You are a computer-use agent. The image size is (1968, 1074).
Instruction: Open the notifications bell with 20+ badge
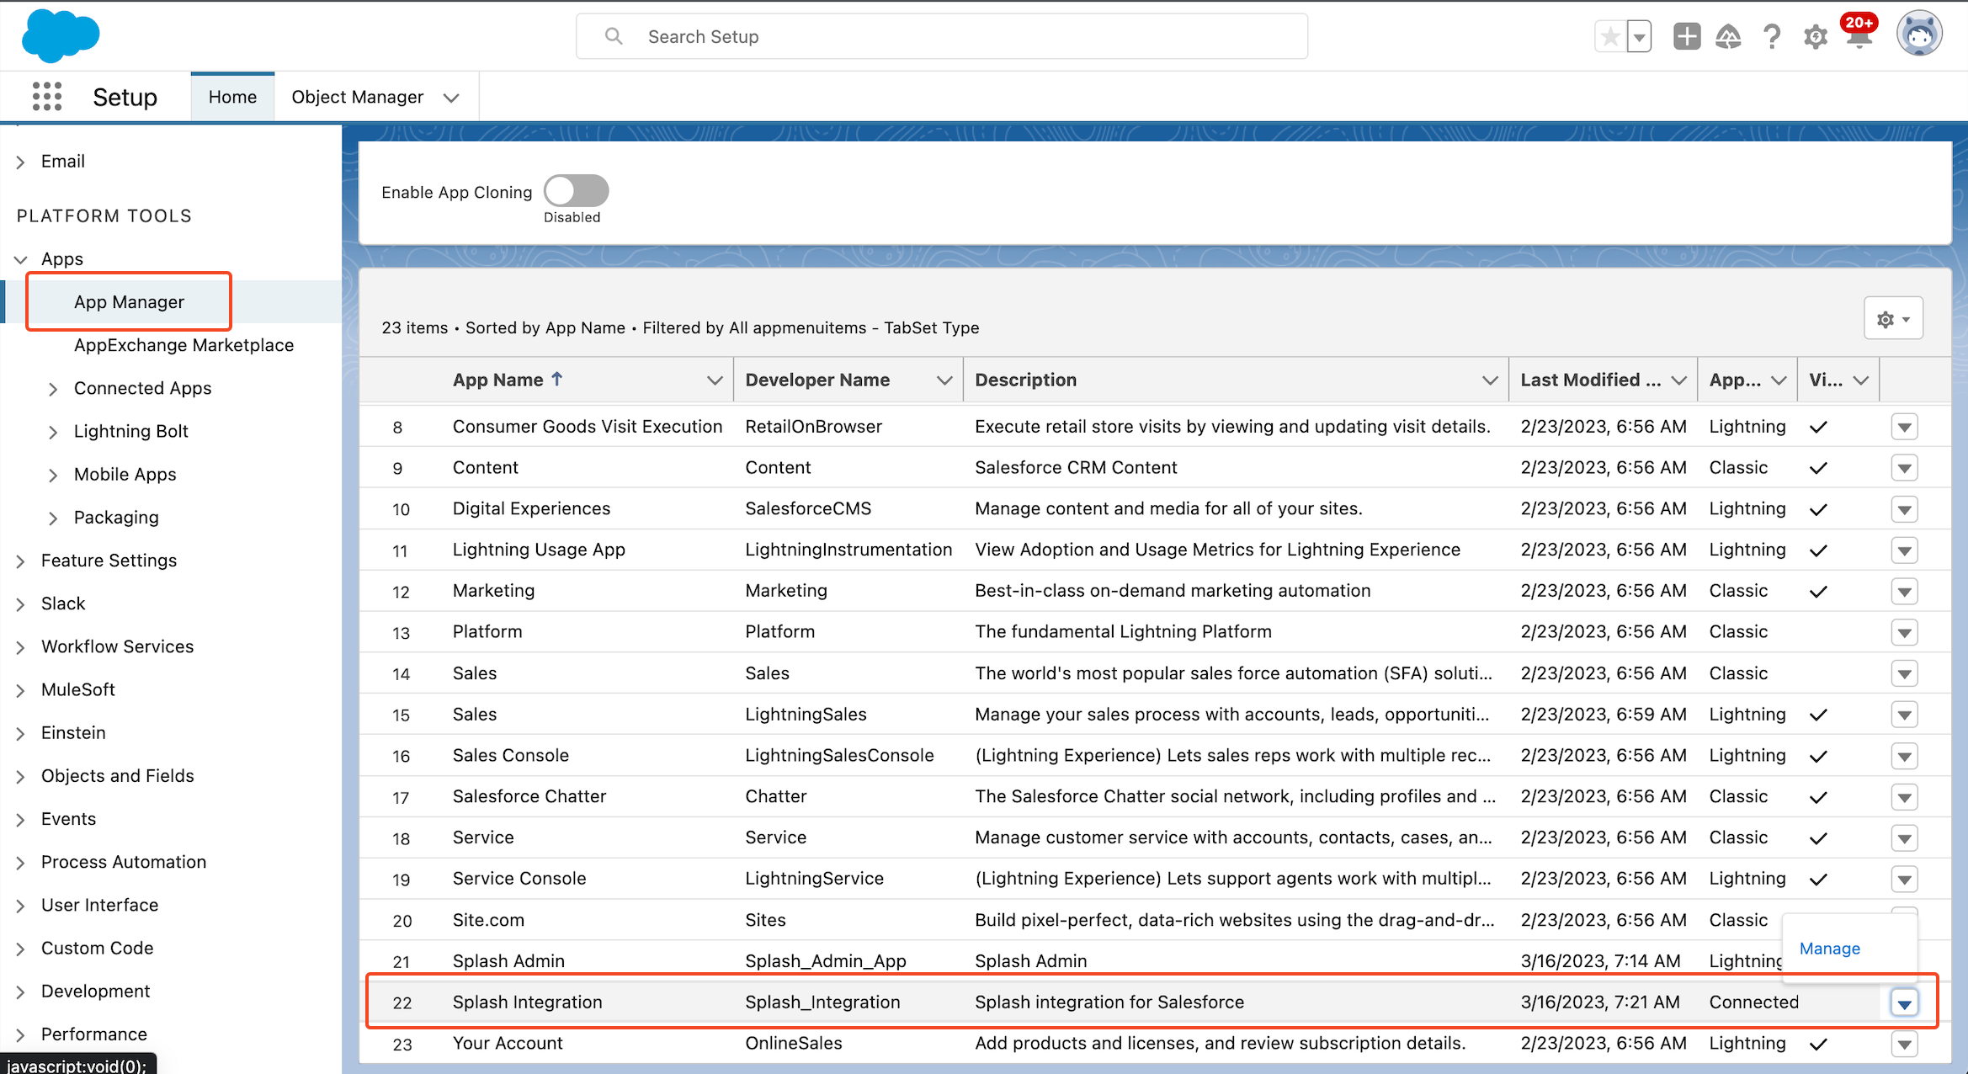click(x=1859, y=34)
